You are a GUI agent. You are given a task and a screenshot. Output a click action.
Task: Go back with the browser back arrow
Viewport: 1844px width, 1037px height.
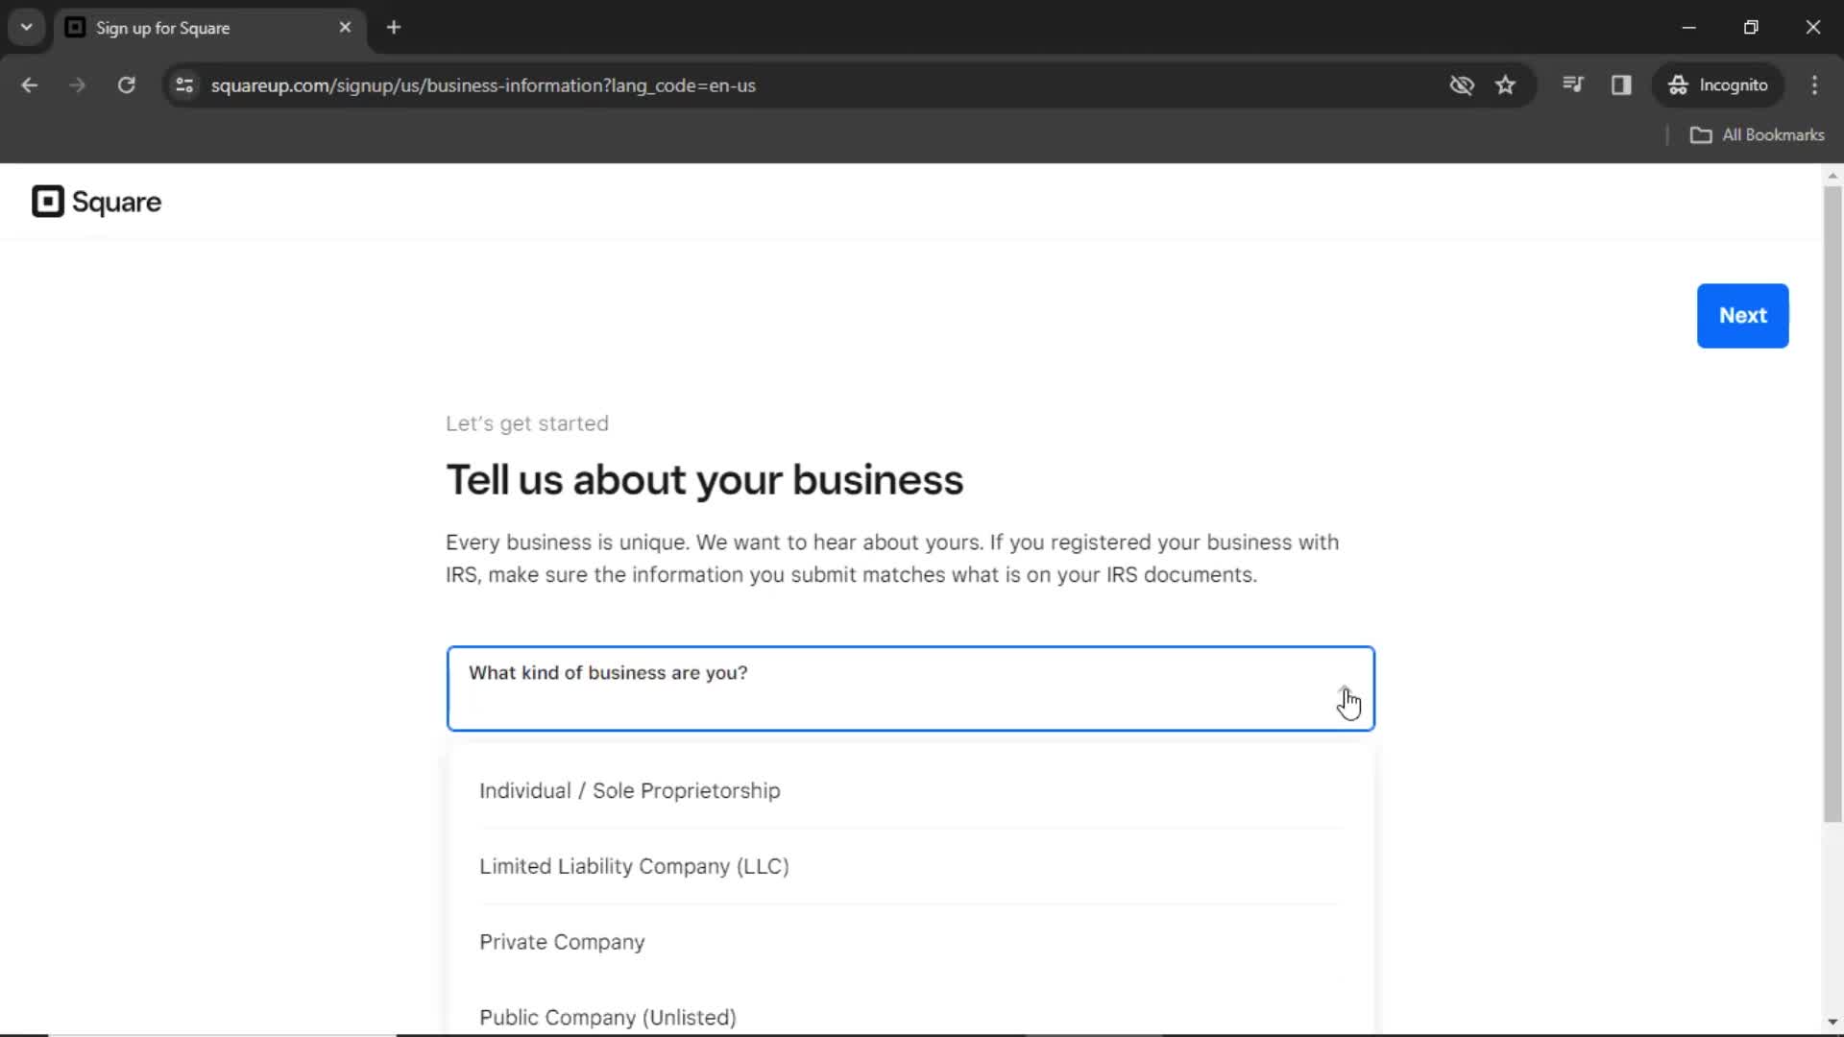[x=30, y=85]
